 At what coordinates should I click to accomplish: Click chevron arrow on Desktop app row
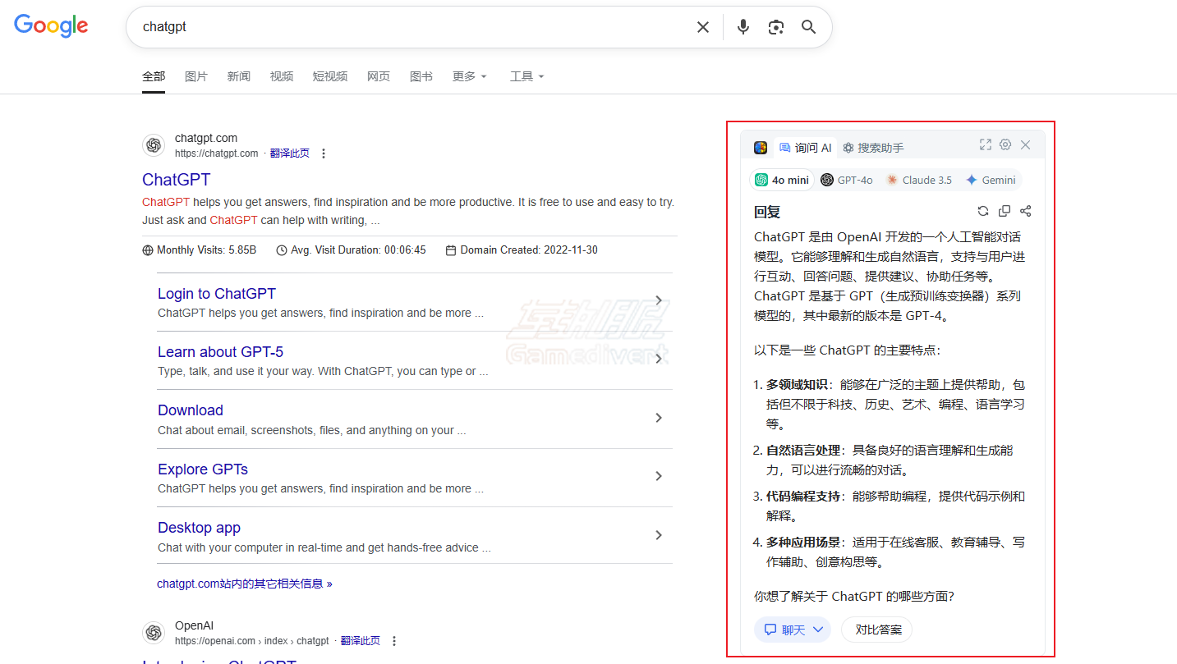click(x=659, y=535)
